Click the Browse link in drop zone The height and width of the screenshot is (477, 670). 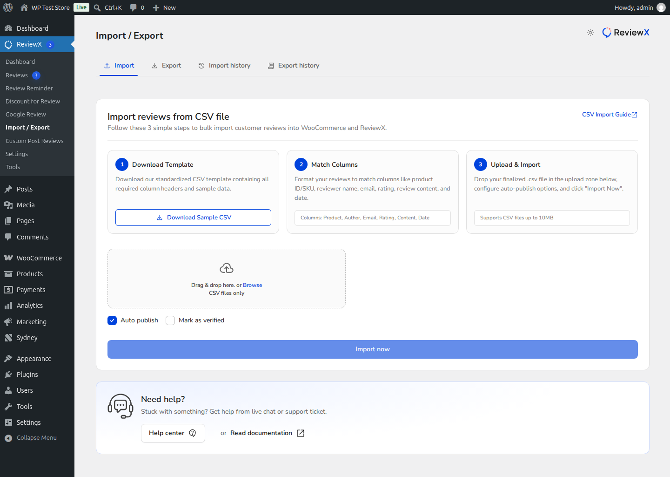click(252, 285)
